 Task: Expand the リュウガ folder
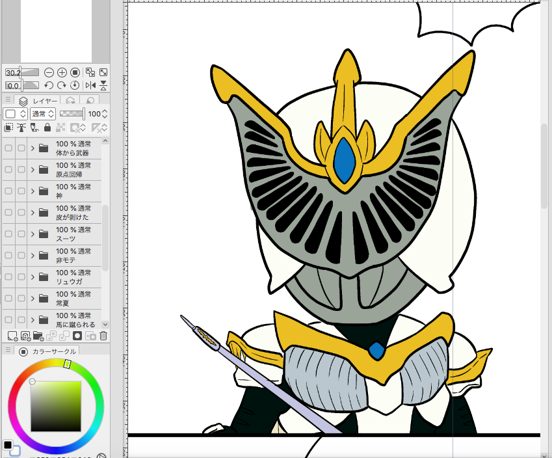coord(33,277)
